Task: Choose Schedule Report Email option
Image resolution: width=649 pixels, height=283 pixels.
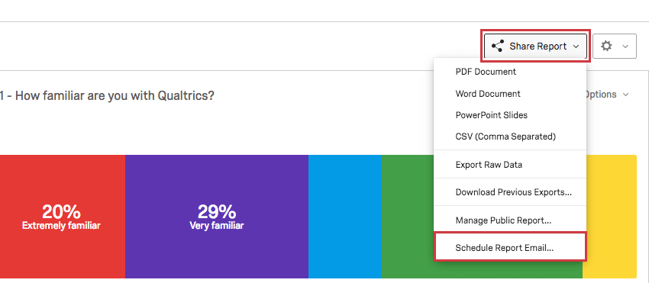Action: point(510,248)
